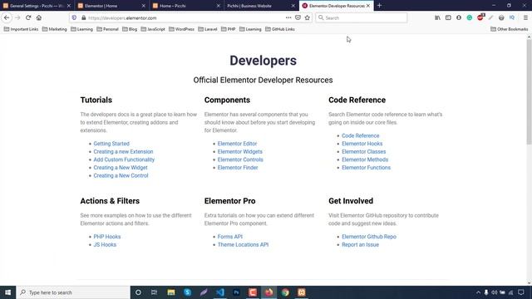Screen dimensions: 532x299
Task: Open the Elementor Widgets link
Action: [240, 151]
